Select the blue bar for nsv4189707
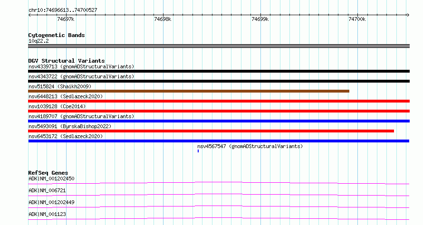Image resolution: width=423 pixels, height=225 pixels. coord(219,121)
